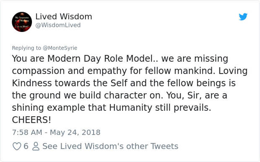This screenshot has width=260, height=162.
Task: Click the "May 24, 2018" date text
Action: [x=75, y=133]
